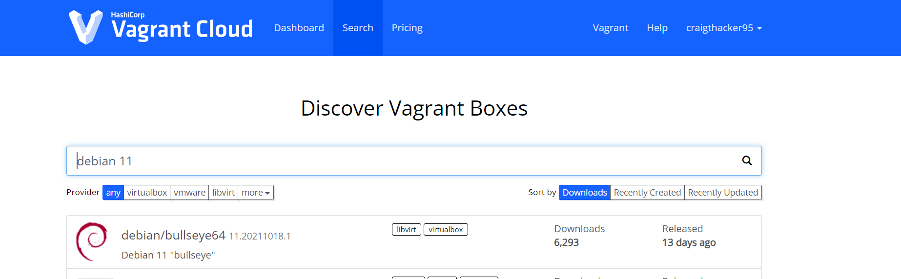
Task: Click the 6,293 downloads count
Action: [x=566, y=242]
